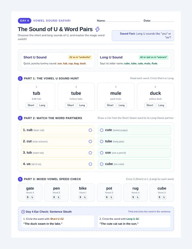Viewport: 192px width, 249px height.
Task: Mark S for the word pen
Action: [54, 197]
